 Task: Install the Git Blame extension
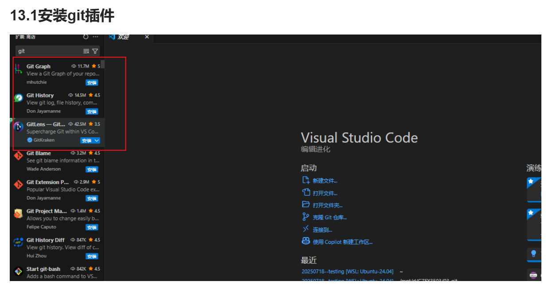(92, 170)
